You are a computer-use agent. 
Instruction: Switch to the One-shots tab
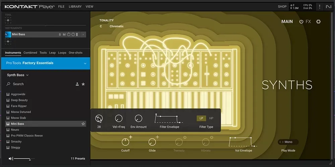pyautogui.click(x=76, y=53)
